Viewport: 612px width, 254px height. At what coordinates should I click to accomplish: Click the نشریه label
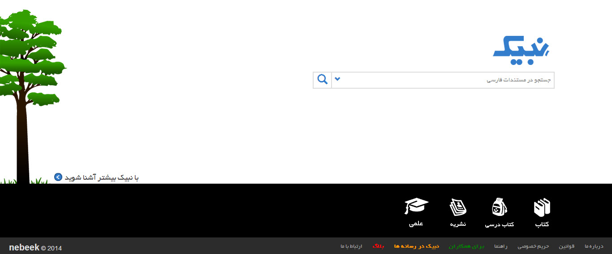click(x=458, y=224)
